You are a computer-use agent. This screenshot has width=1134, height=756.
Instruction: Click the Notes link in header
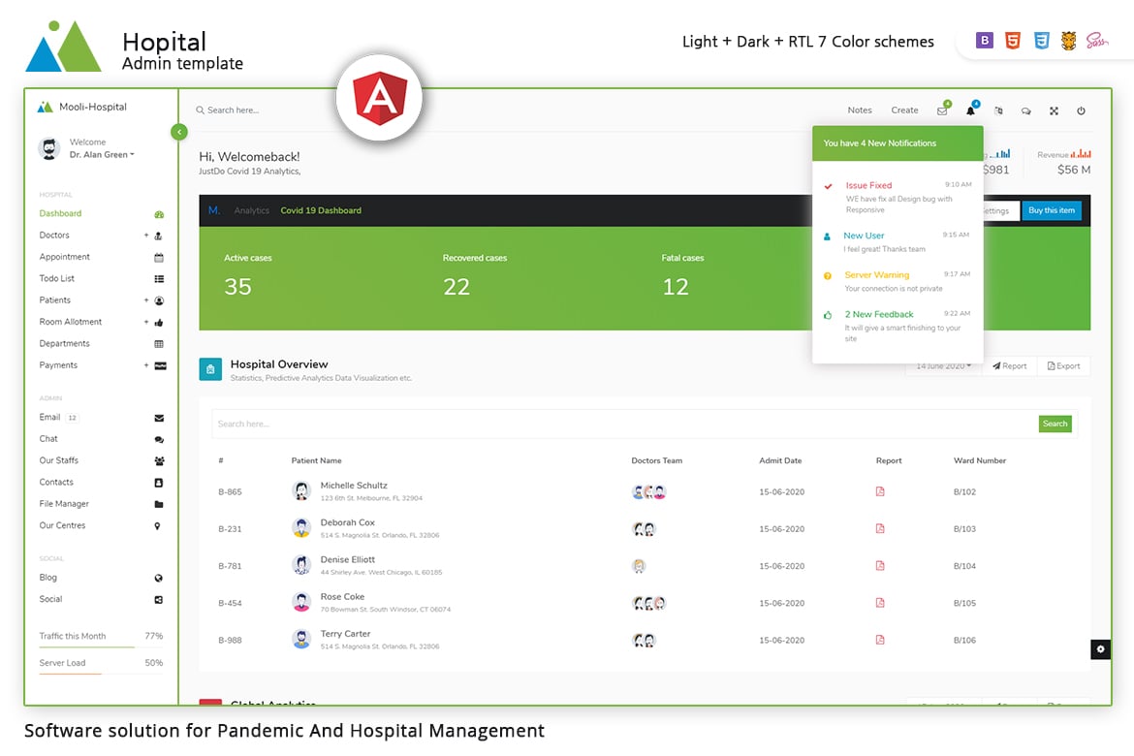tap(860, 110)
